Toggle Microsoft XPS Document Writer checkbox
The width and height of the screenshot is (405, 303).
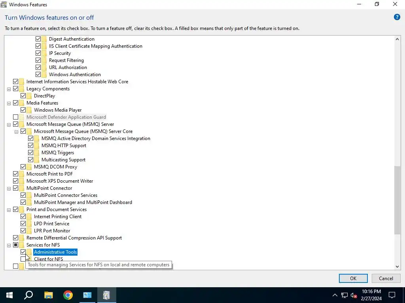(15, 181)
